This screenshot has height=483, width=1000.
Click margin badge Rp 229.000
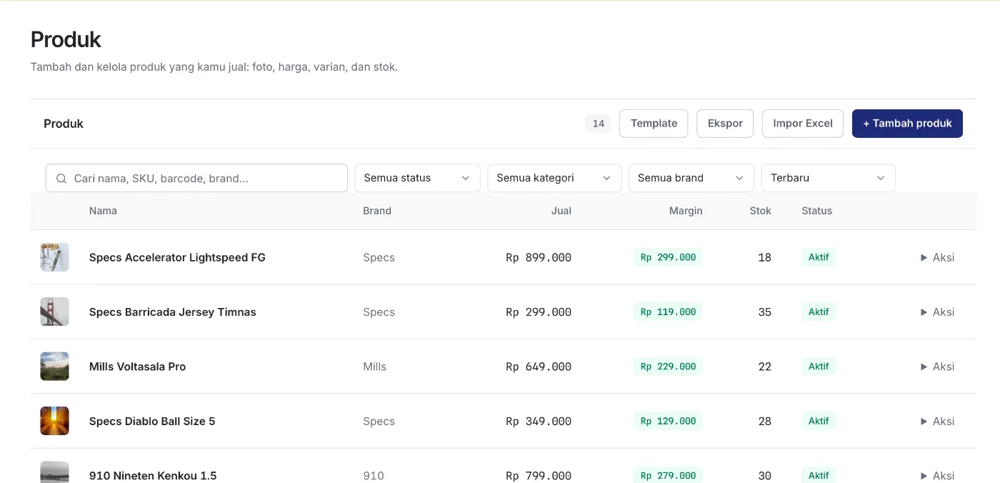coord(668,367)
